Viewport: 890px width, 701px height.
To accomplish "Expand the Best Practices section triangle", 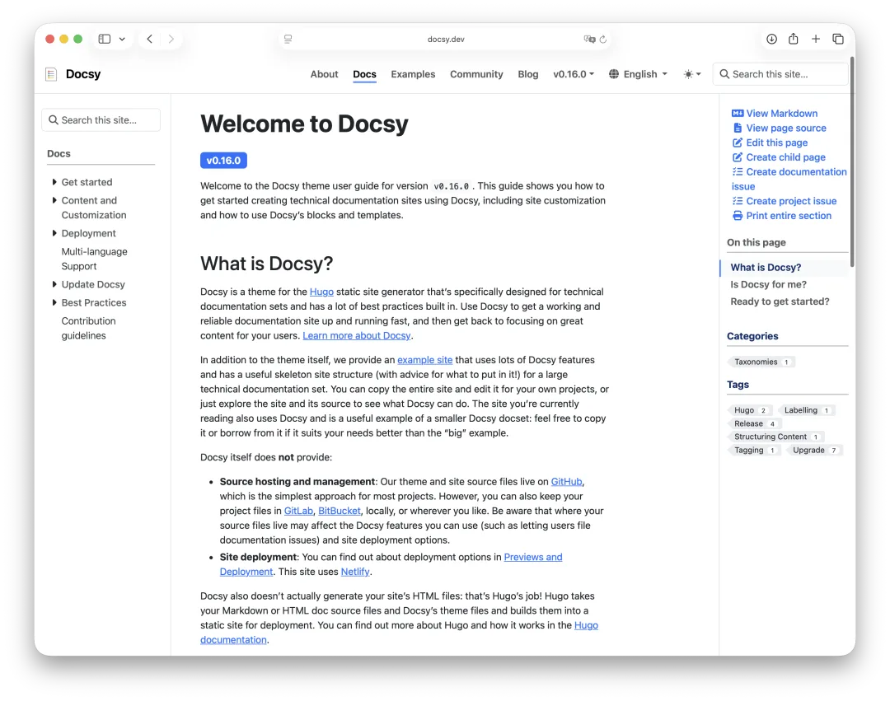I will (x=54, y=302).
